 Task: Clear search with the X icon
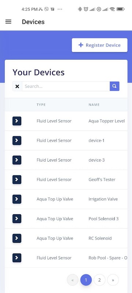(17, 86)
